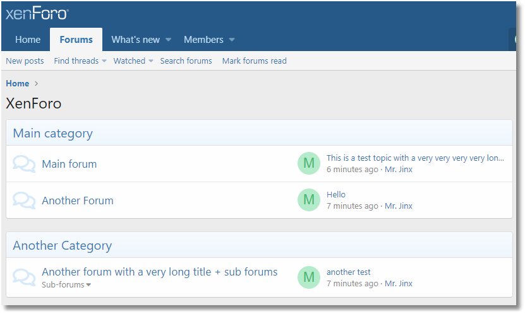The image size is (525, 314).
Task: Open the 'another test' thread link
Action: pyautogui.click(x=349, y=272)
